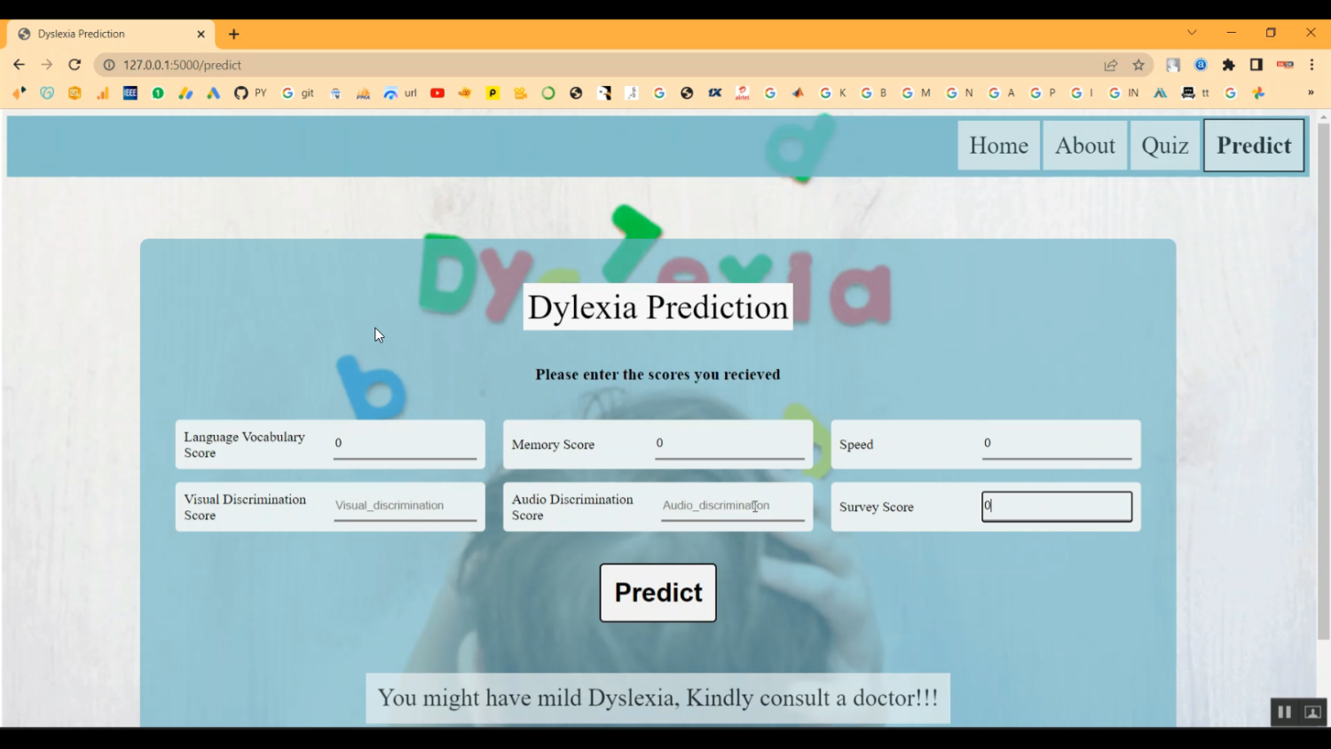Click the picture-in-picture icon at bottom right
Viewport: 1331px width, 749px height.
pyautogui.click(x=1311, y=712)
